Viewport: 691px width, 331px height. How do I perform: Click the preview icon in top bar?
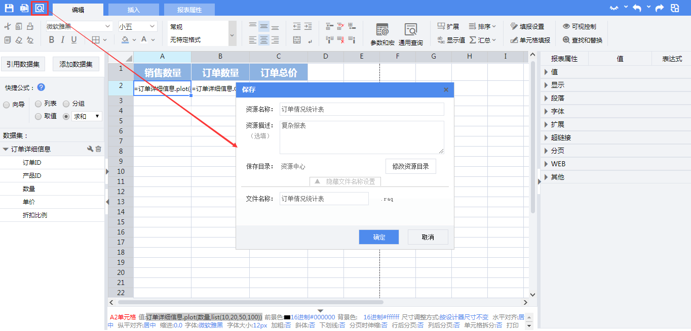40,8
